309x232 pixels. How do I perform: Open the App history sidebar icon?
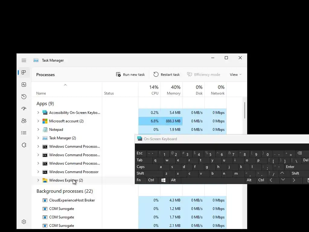point(24,97)
